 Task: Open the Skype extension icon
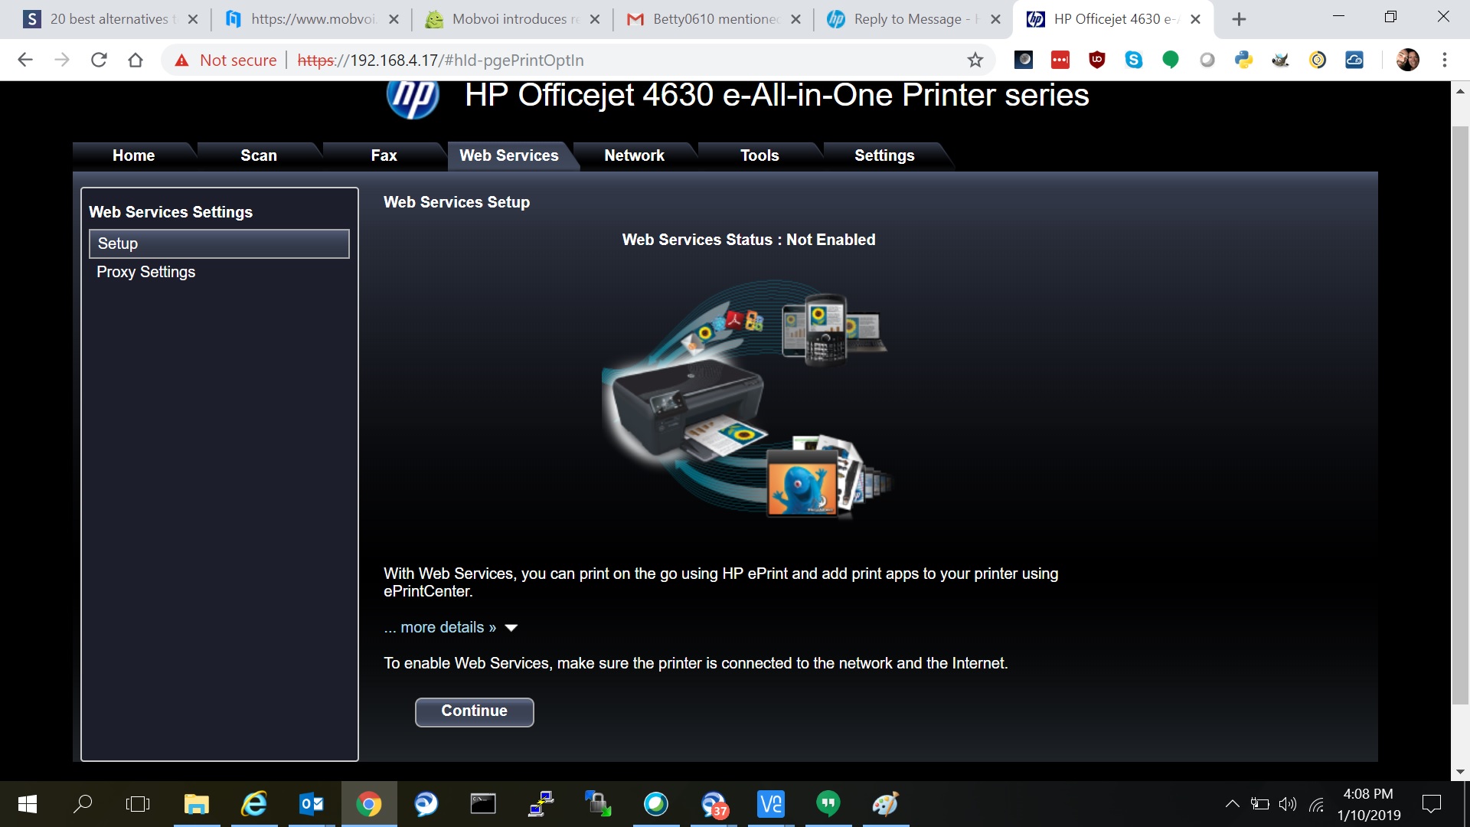coord(1133,60)
